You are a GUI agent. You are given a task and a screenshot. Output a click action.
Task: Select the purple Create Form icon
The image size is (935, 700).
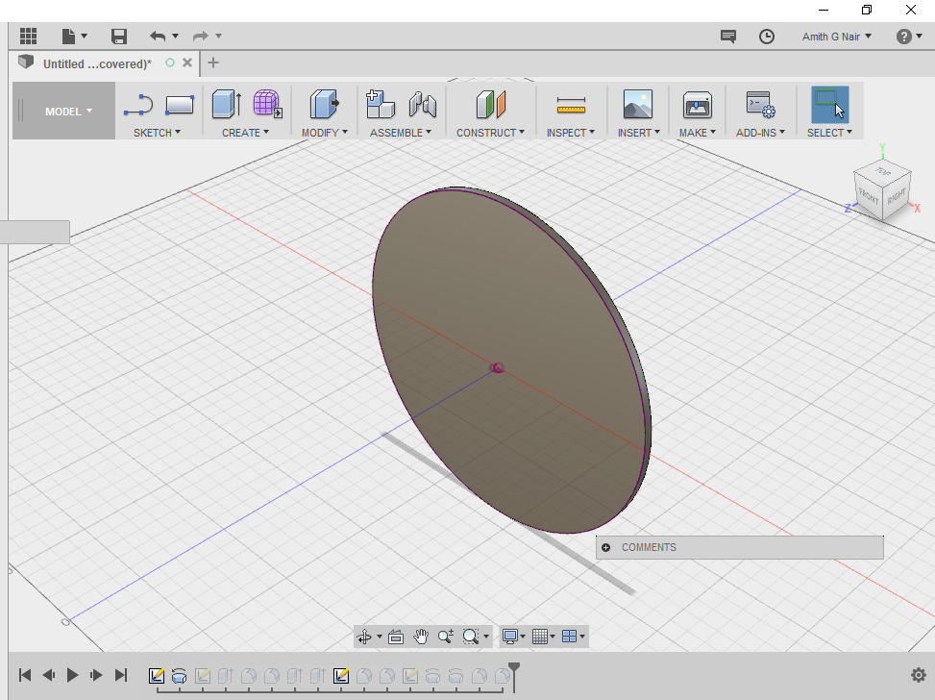point(267,103)
